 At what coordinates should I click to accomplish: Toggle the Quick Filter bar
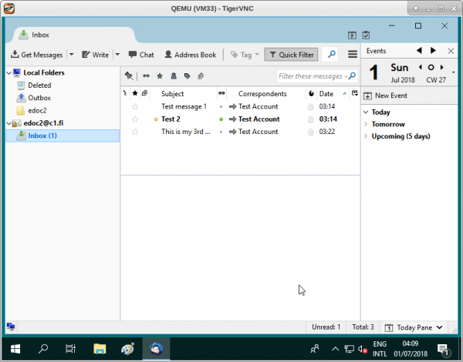(x=291, y=55)
